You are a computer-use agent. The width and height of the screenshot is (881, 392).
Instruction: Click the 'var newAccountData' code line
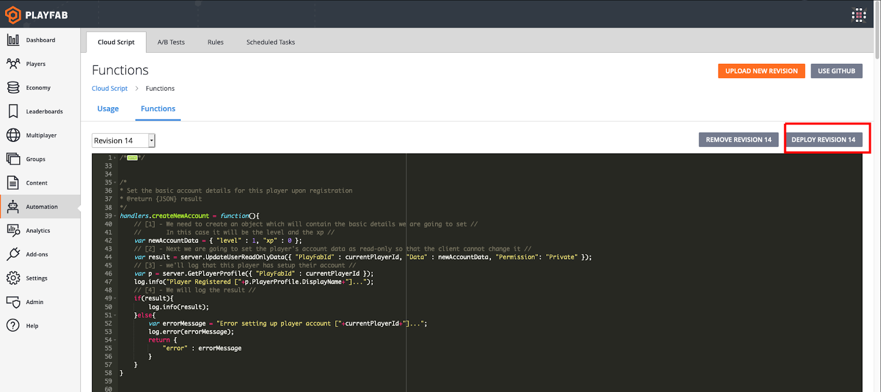pyautogui.click(x=218, y=241)
